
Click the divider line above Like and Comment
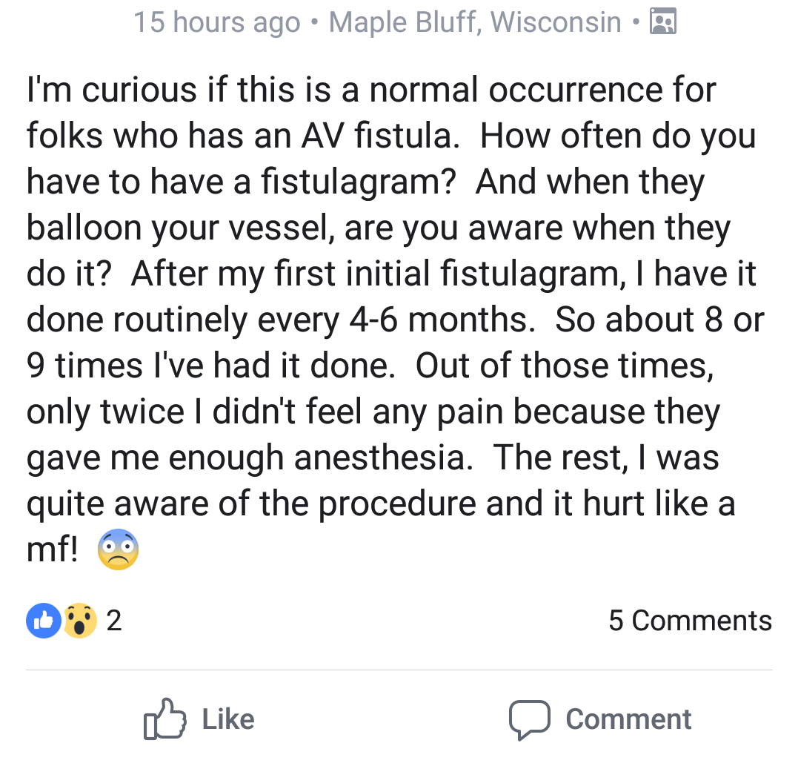click(399, 670)
